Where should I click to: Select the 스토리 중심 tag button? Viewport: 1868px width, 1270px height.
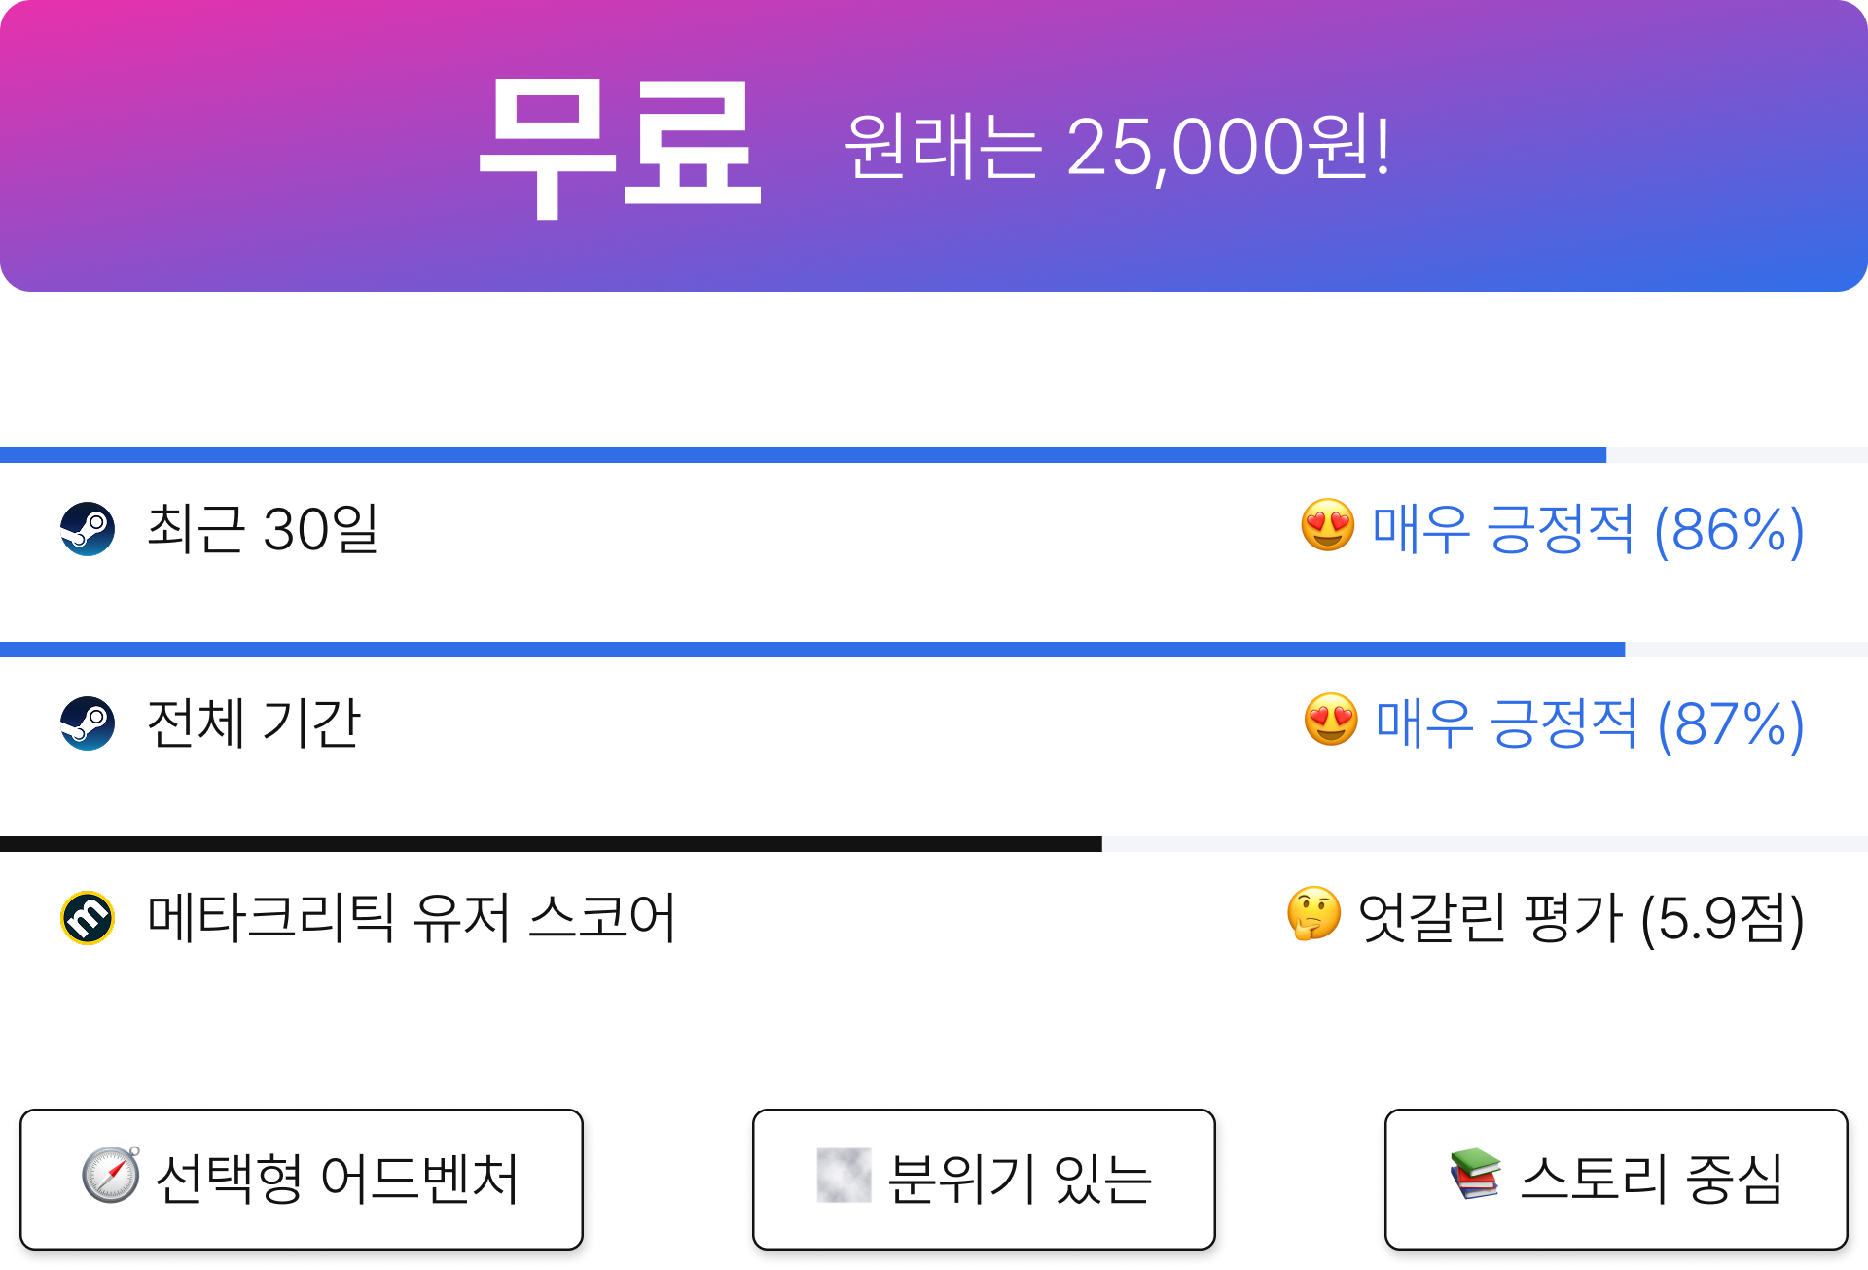click(x=1616, y=1180)
